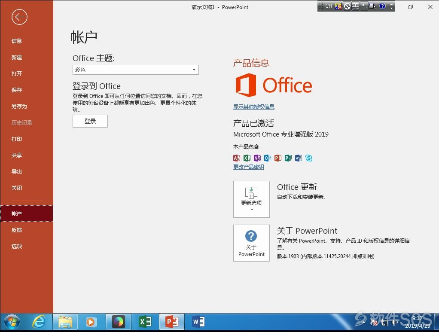This screenshot has width=439, height=332.
Task: Click the back arrow to return to presentation
Action: (19, 17)
